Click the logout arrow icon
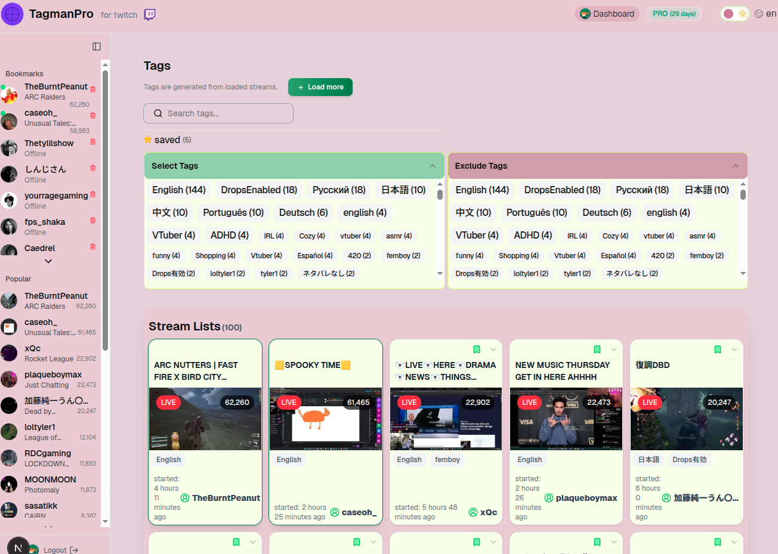The image size is (778, 554). click(x=74, y=550)
